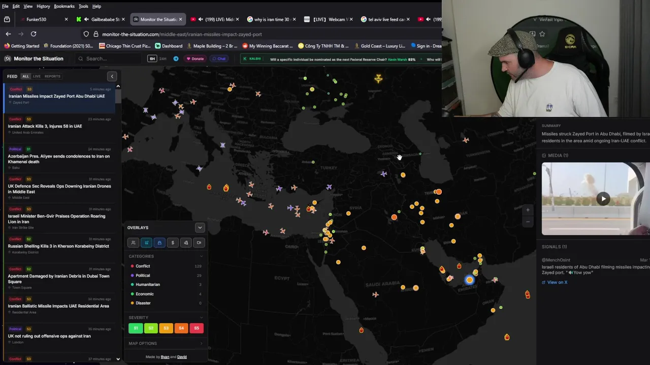Open the Kalshi prediction ticker
This screenshot has height=365, width=650.
tap(340, 59)
